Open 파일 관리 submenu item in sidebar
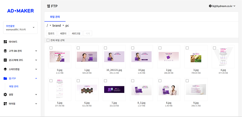This screenshot has width=242, height=117. click(x=14, y=87)
